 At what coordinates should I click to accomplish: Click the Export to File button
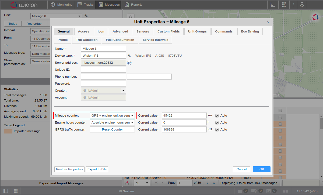coord(97,169)
